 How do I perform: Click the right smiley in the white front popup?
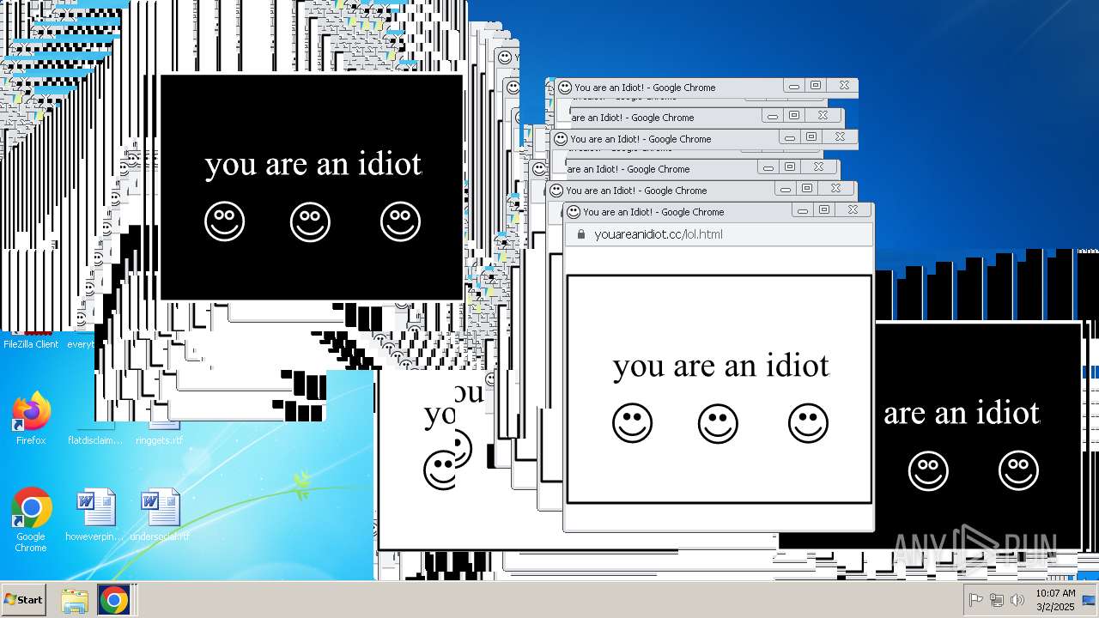point(808,423)
